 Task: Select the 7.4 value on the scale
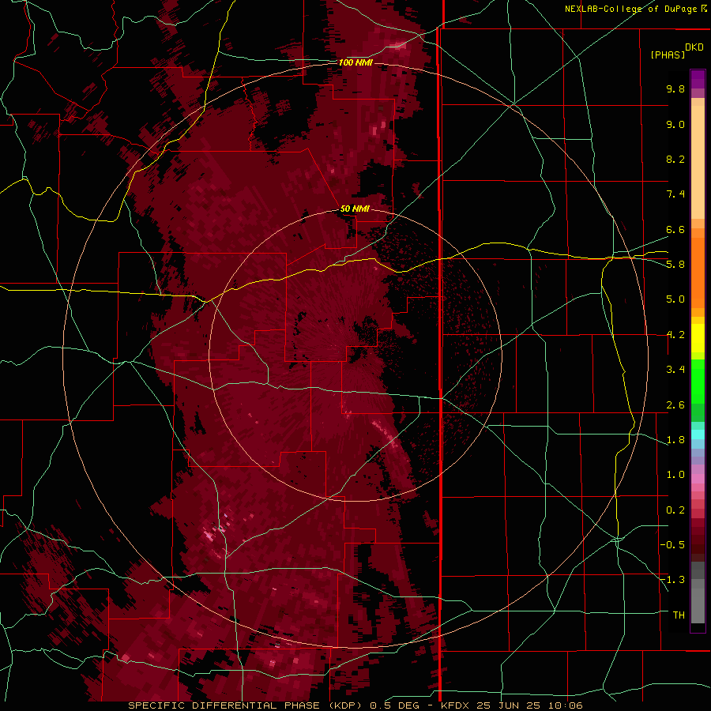pos(675,194)
